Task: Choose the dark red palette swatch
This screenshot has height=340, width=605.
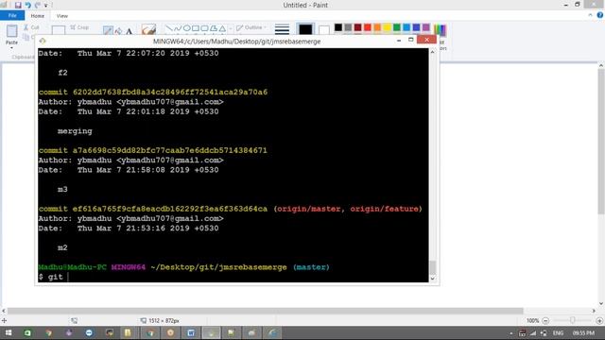Action: click(357, 27)
